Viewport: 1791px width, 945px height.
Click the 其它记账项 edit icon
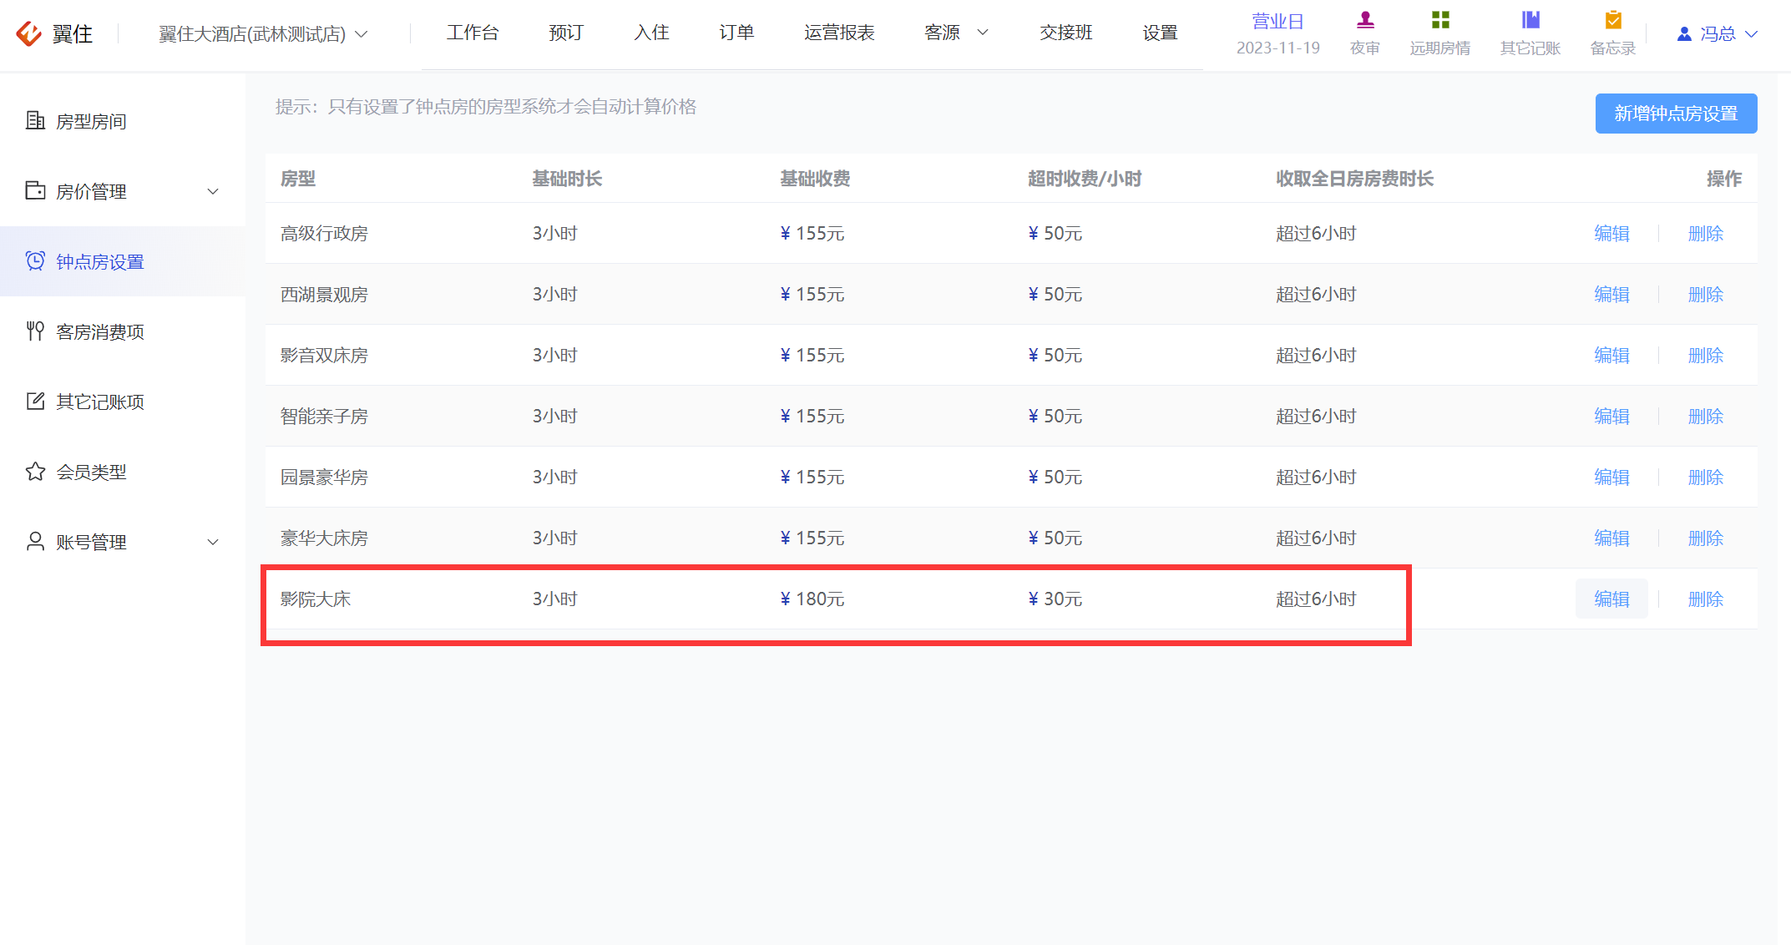(35, 402)
